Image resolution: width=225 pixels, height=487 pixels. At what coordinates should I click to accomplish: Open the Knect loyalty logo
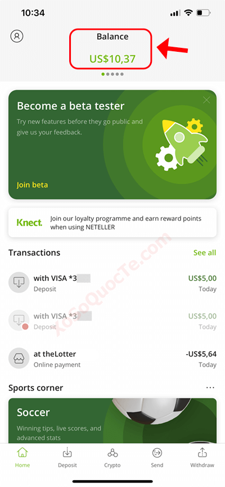(29, 222)
